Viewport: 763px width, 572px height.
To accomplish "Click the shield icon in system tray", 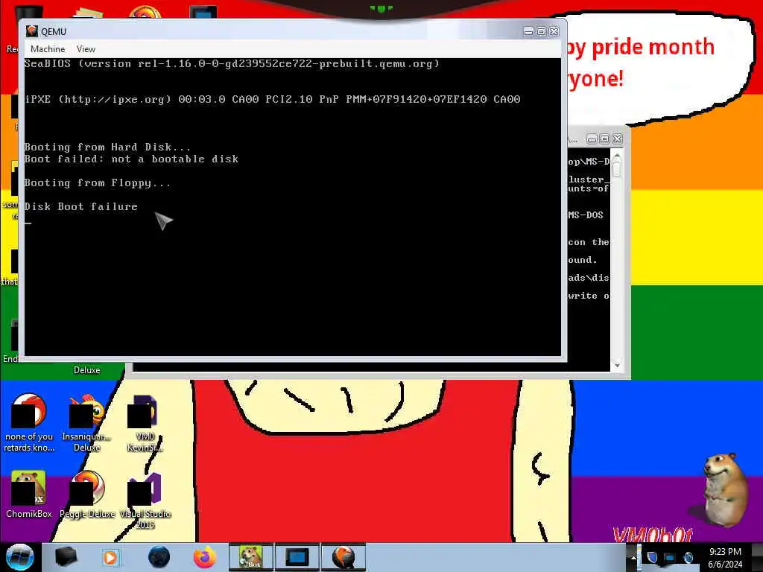I will click(652, 557).
